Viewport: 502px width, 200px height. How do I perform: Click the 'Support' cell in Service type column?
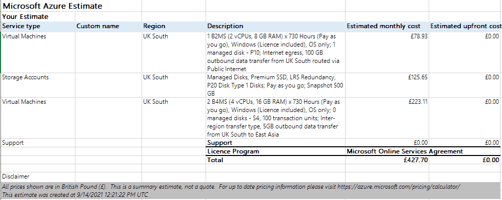pyautogui.click(x=38, y=143)
